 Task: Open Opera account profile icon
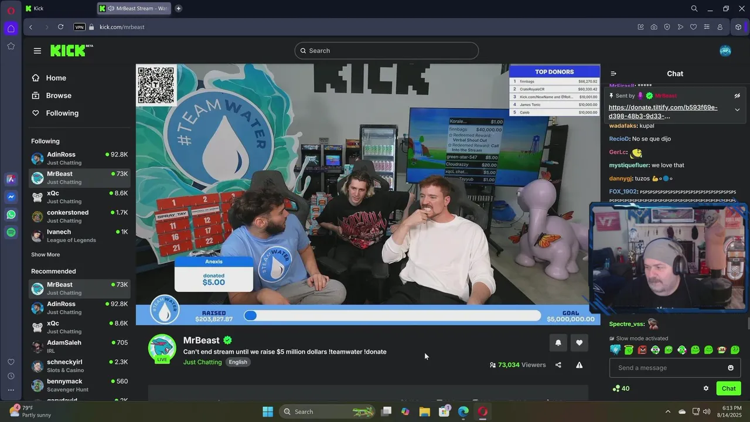(720, 27)
